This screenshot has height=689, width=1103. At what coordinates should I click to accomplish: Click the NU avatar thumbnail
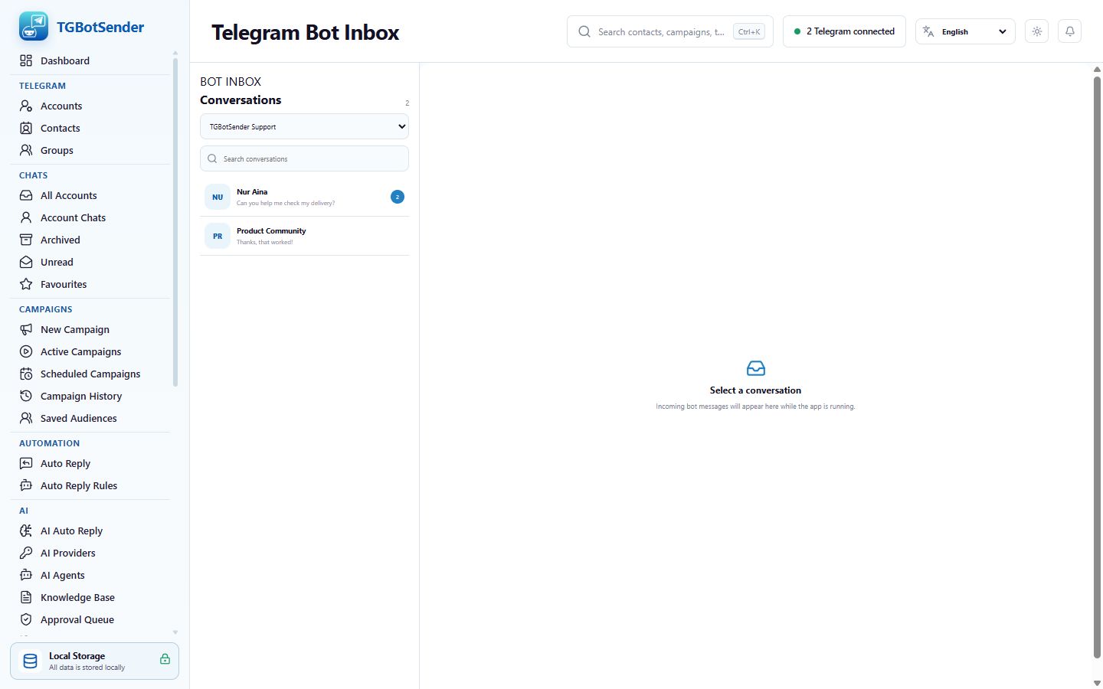pos(218,197)
